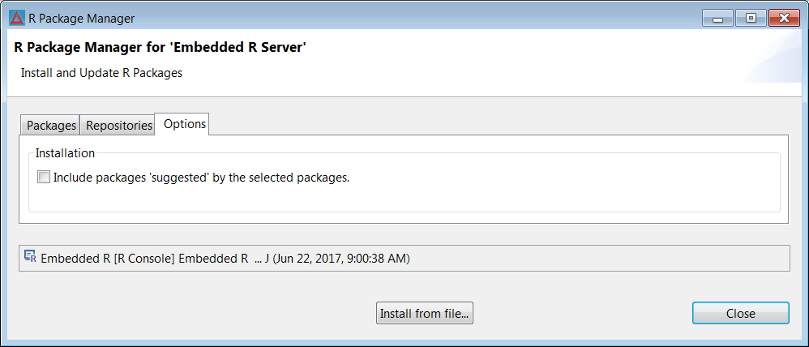Image resolution: width=809 pixels, height=347 pixels.
Task: Click the 'Include packages suggested' label text
Action: [x=201, y=178]
